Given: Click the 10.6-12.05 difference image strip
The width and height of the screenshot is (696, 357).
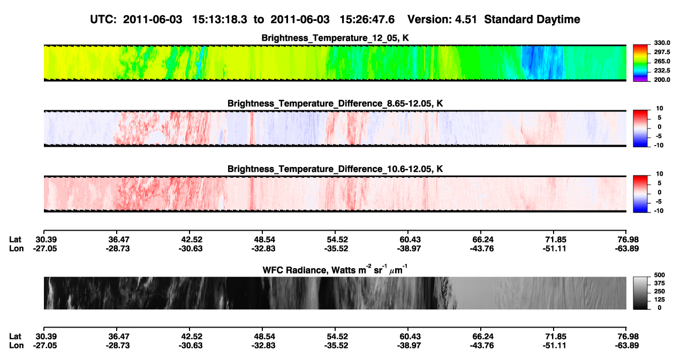Looking at the screenshot, I should tap(335, 193).
